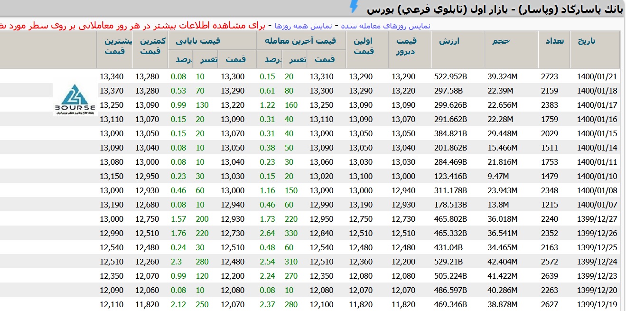
Task: Select the date cell 1400/01/16
Action: tap(597, 119)
